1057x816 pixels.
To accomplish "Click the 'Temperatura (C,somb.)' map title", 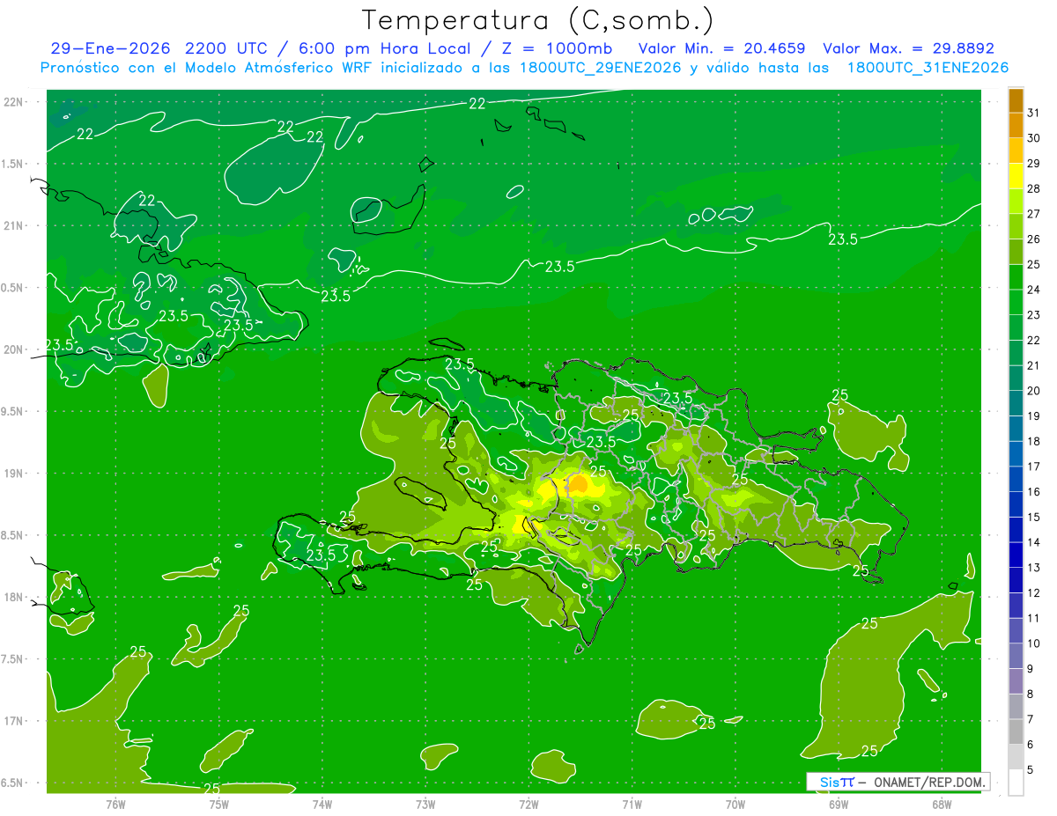I will tap(537, 20).
